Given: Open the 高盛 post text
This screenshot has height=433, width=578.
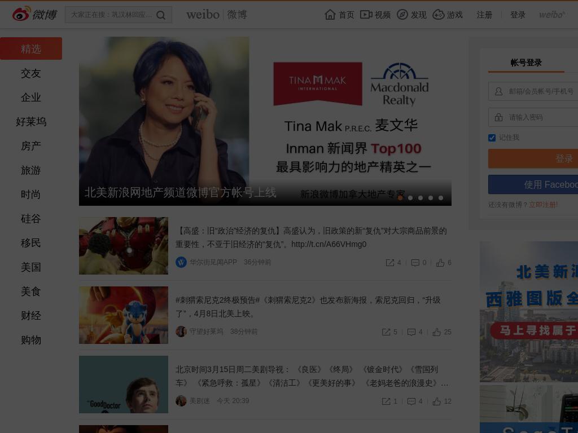Looking at the screenshot, I should [x=311, y=237].
